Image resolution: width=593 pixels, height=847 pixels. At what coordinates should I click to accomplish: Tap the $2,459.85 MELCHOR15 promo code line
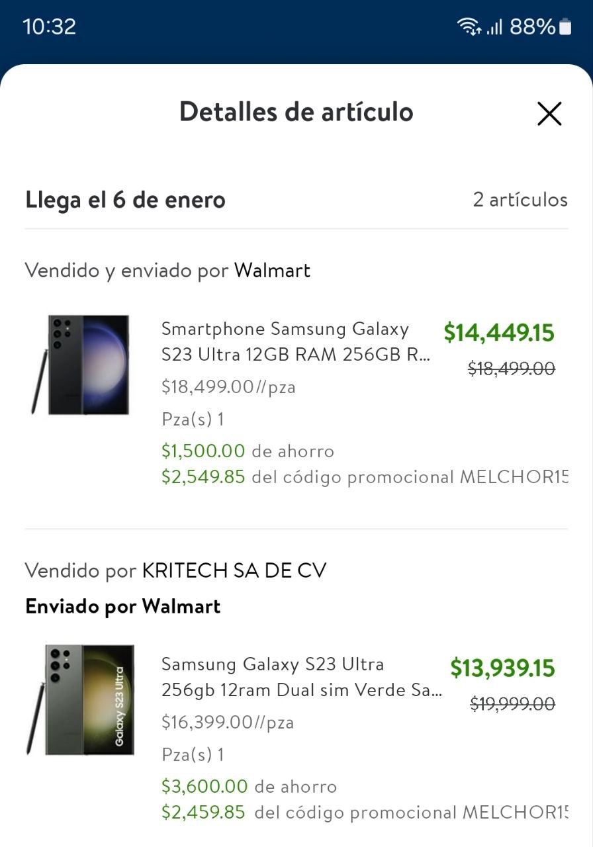coord(364,812)
